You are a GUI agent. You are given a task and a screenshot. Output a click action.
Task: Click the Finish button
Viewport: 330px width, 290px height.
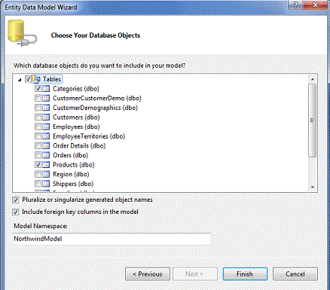tap(245, 274)
